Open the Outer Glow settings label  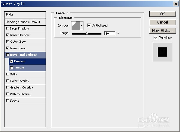[18, 42]
